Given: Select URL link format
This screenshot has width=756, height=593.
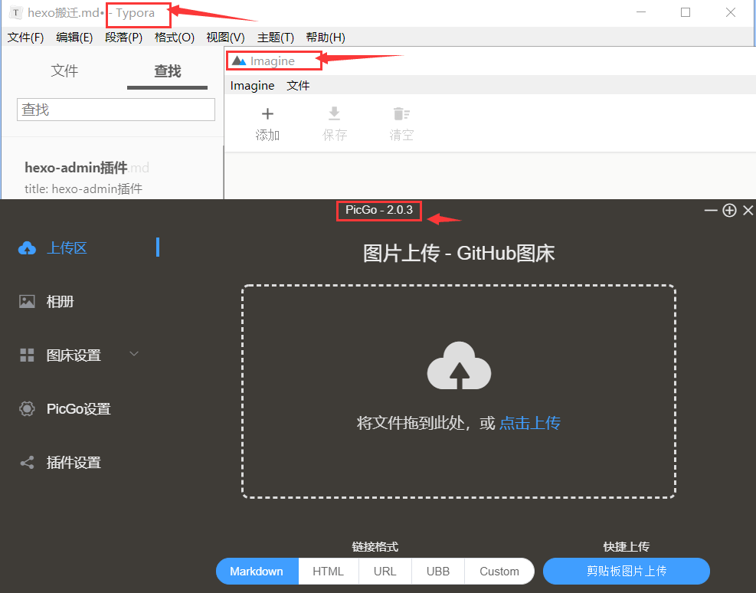Looking at the screenshot, I should 385,572.
